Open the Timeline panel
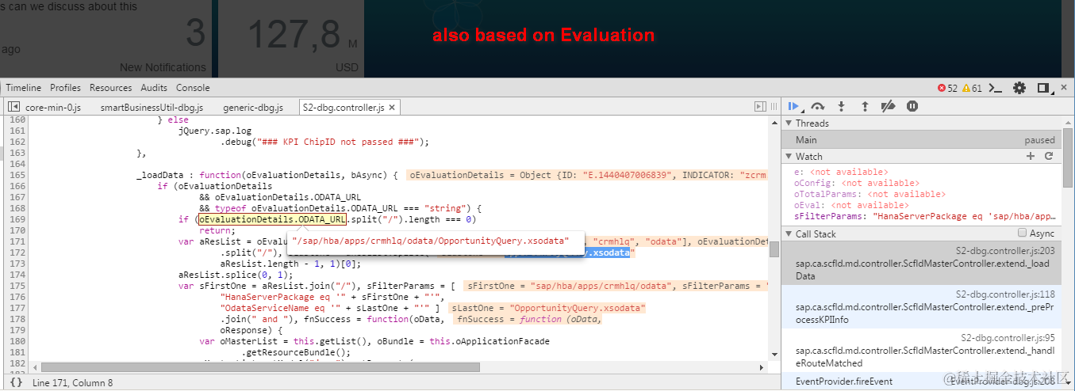The image size is (1075, 391). tap(23, 88)
